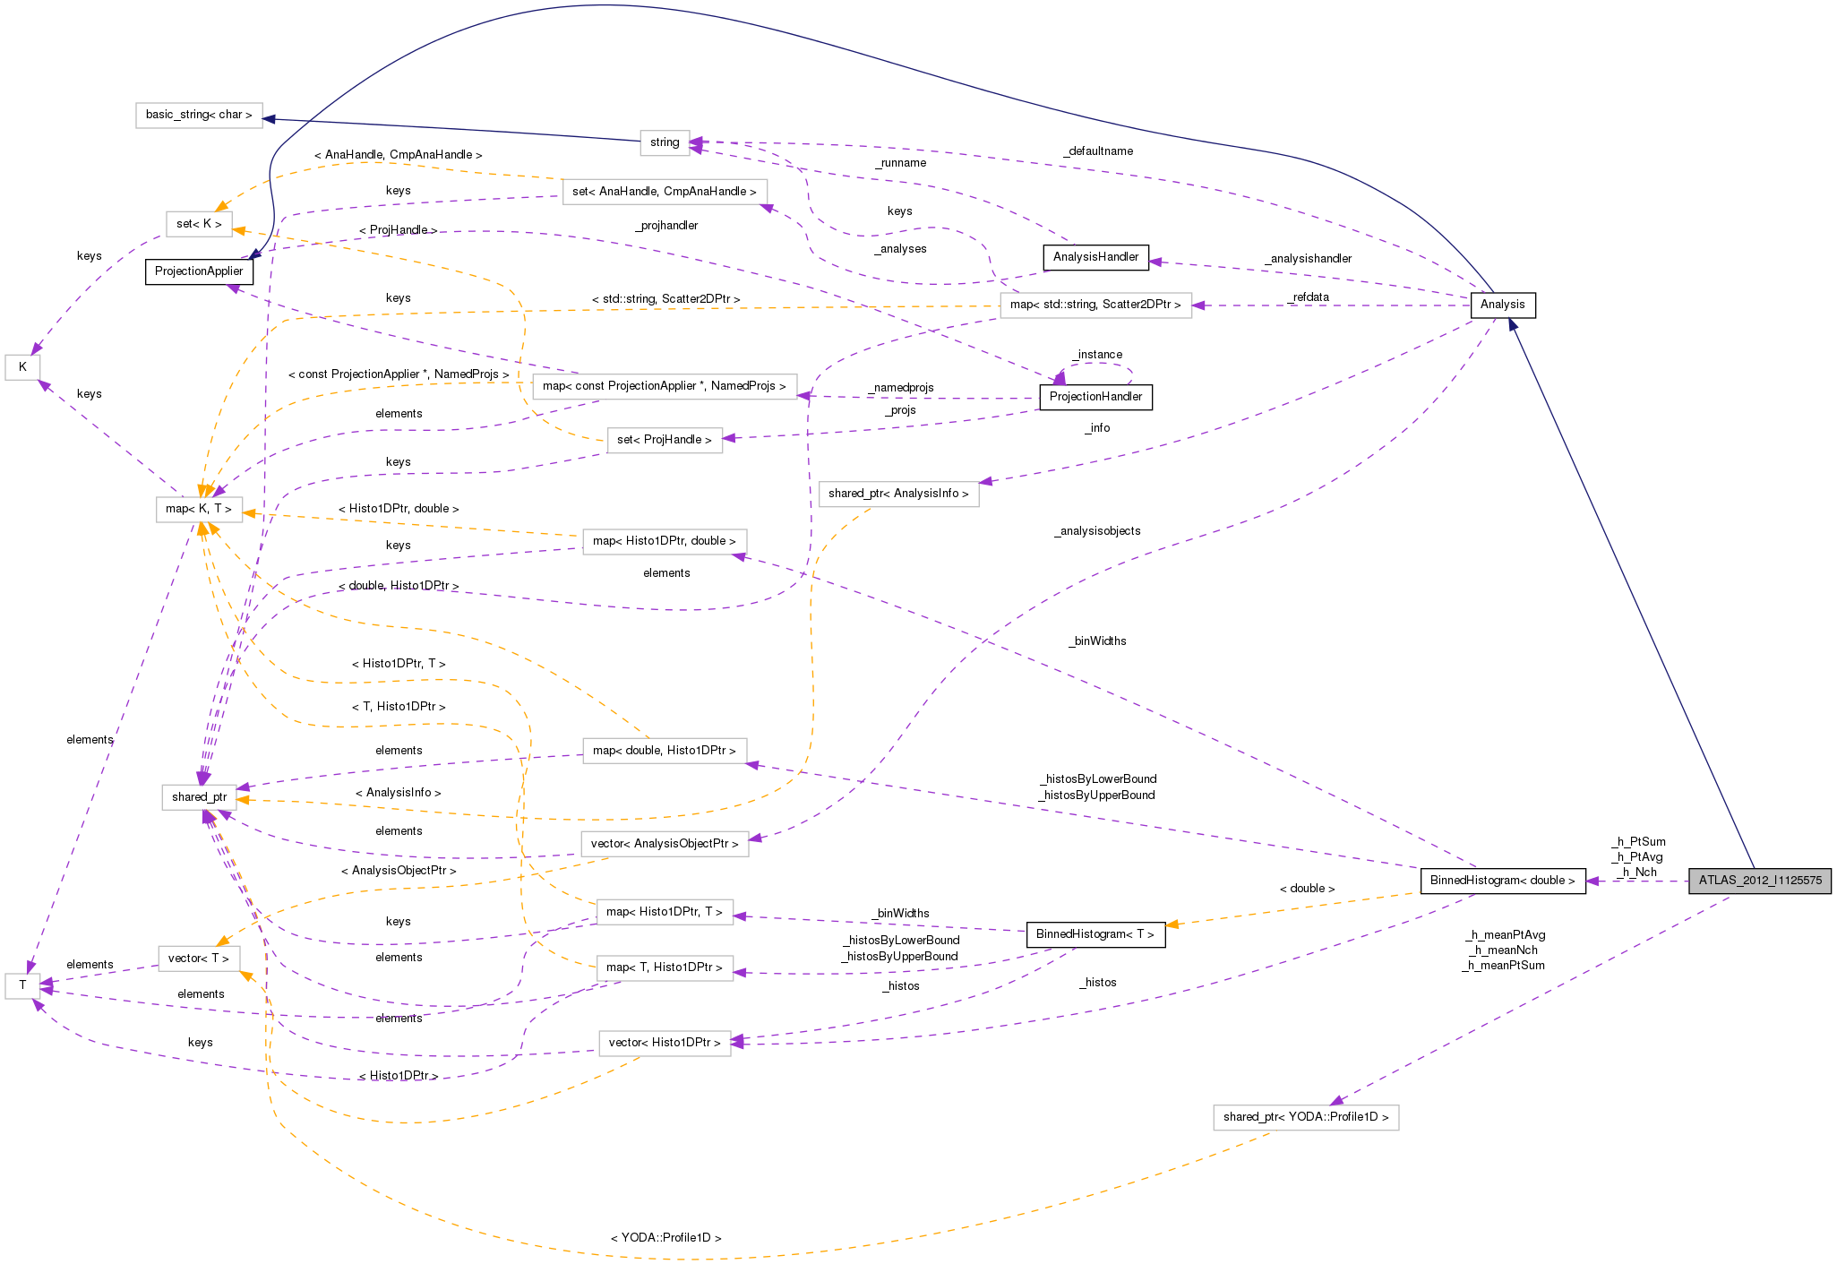
Task: Click the BinnedHistogram< T > node
Action: click(x=1095, y=934)
